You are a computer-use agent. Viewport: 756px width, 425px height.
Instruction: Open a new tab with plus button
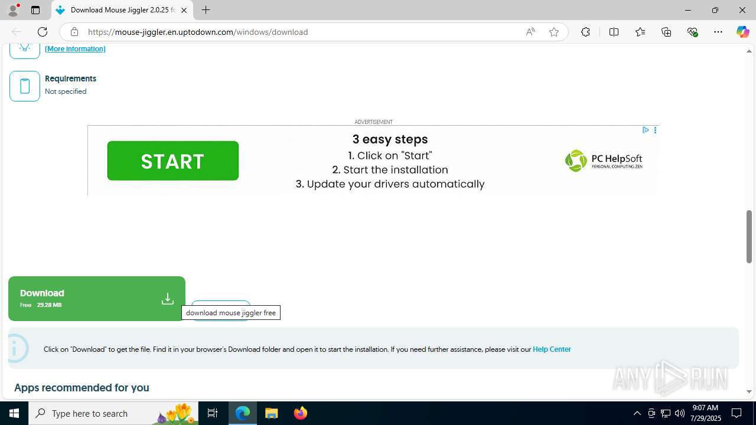[206, 10]
